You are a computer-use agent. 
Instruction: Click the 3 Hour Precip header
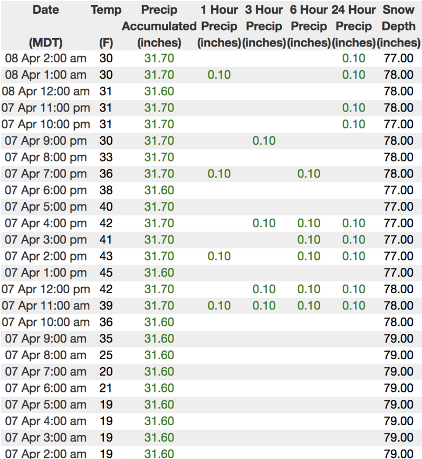coord(264,26)
